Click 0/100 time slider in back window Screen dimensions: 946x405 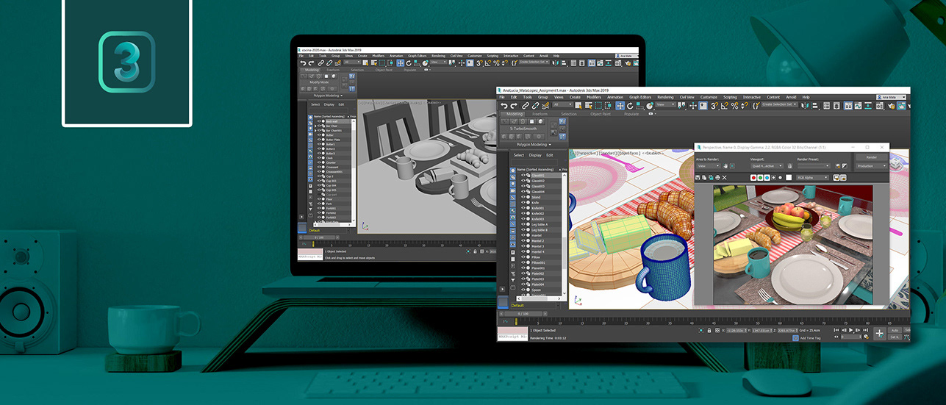pos(319,237)
